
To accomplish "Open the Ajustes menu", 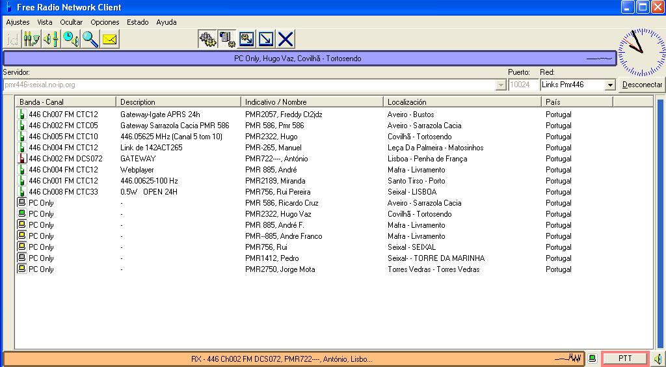I will 18,22.
